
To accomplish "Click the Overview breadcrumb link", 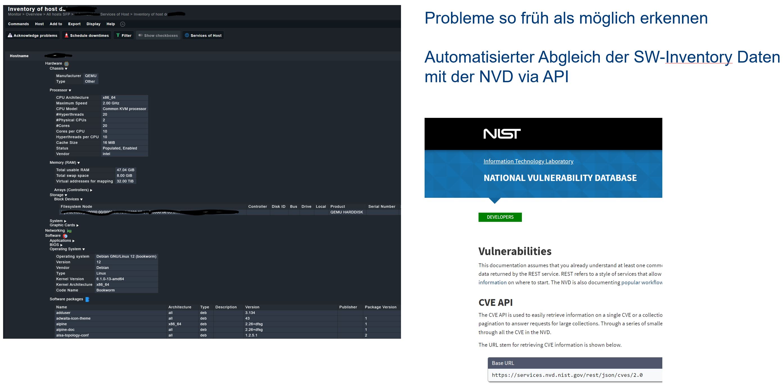I will coord(34,14).
